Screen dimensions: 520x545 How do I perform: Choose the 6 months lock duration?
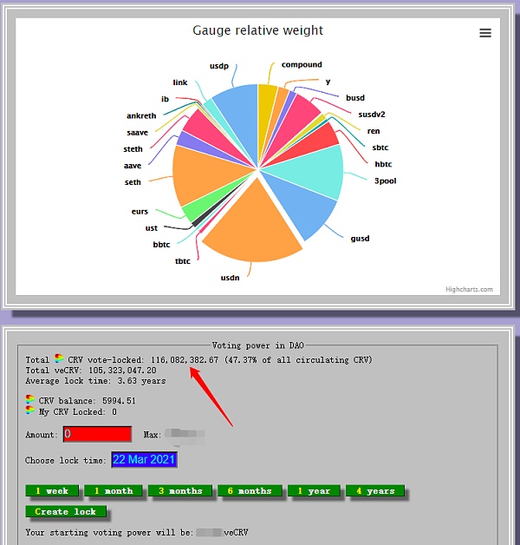click(249, 491)
